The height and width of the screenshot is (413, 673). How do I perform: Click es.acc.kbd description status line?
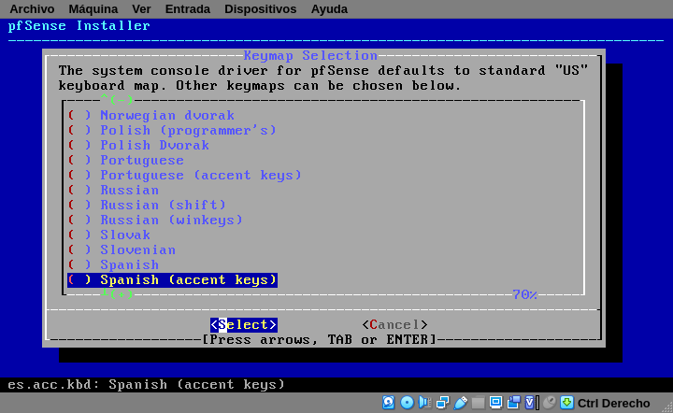(x=147, y=384)
